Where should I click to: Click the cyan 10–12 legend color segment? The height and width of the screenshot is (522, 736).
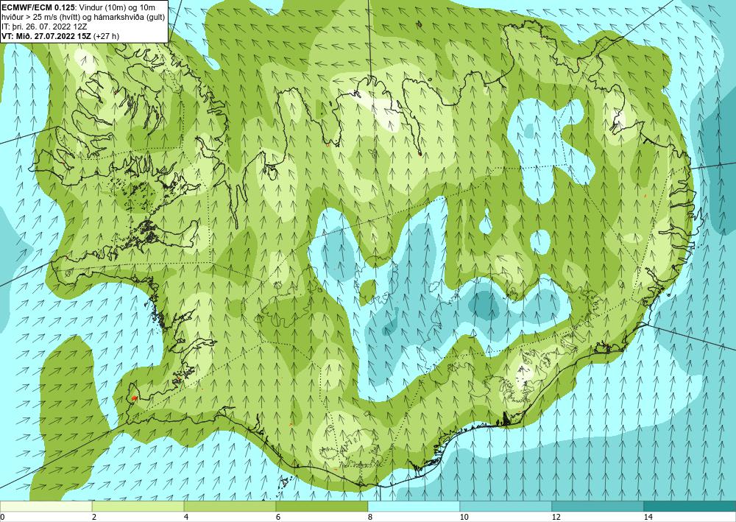[x=506, y=507]
